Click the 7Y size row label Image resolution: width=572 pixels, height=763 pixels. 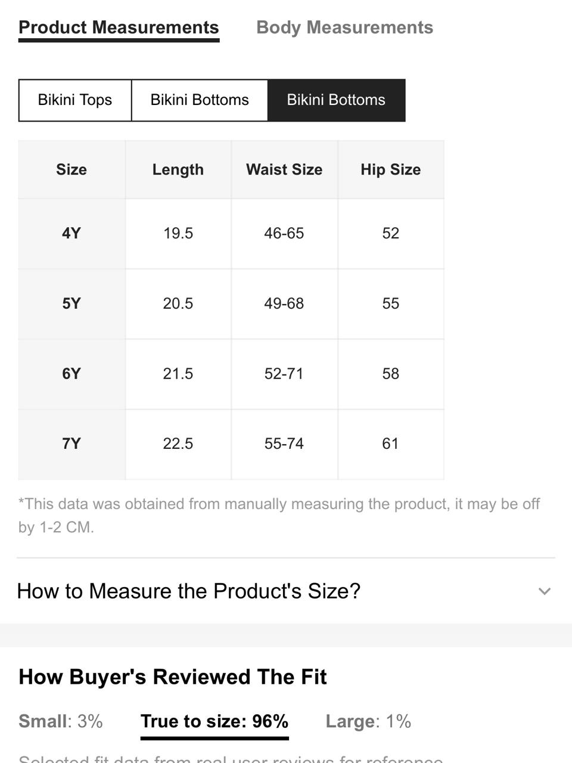point(71,444)
